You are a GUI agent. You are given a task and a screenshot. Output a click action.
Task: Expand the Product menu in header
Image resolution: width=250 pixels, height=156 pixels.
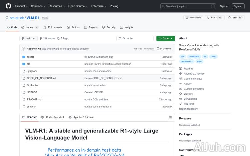pyautogui.click(x=21, y=6)
